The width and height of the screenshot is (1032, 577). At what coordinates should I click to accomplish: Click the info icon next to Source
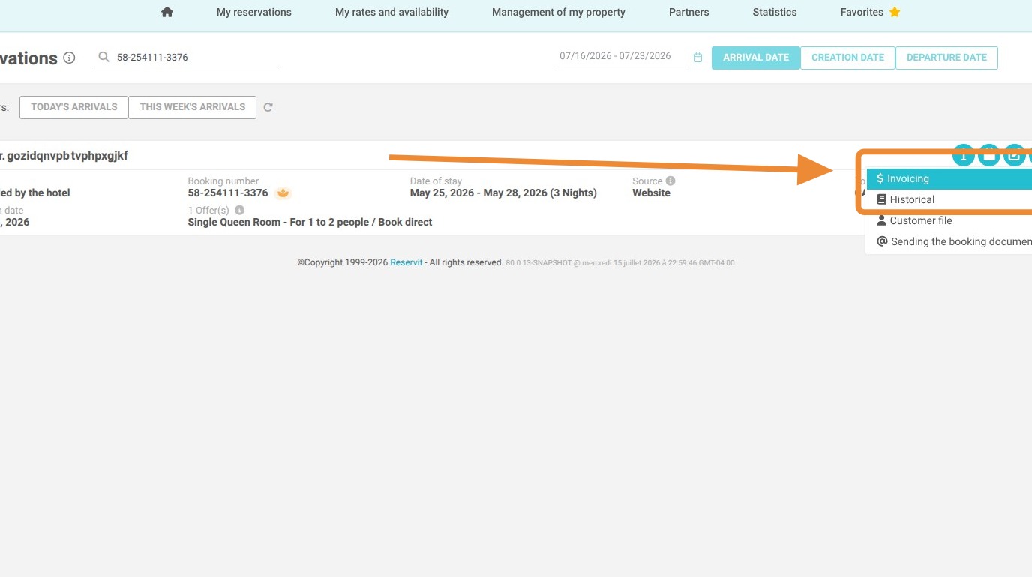(670, 181)
